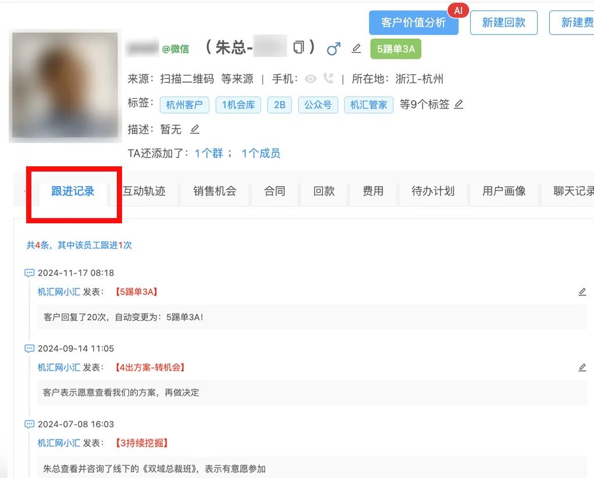Switch to the 回款 tab
The height and width of the screenshot is (478, 594).
pyautogui.click(x=324, y=191)
